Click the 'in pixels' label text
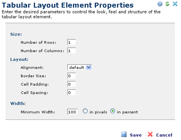 coord(98,112)
